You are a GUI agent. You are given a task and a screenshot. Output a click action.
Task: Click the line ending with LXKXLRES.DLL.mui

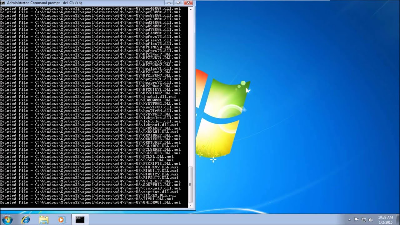pos(90,128)
